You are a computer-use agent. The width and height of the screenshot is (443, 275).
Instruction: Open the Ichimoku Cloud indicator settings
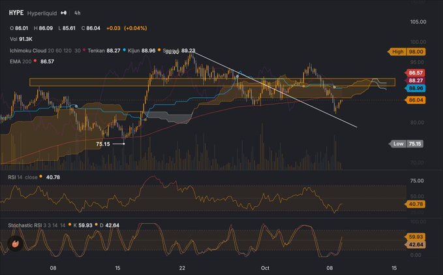coord(45,51)
